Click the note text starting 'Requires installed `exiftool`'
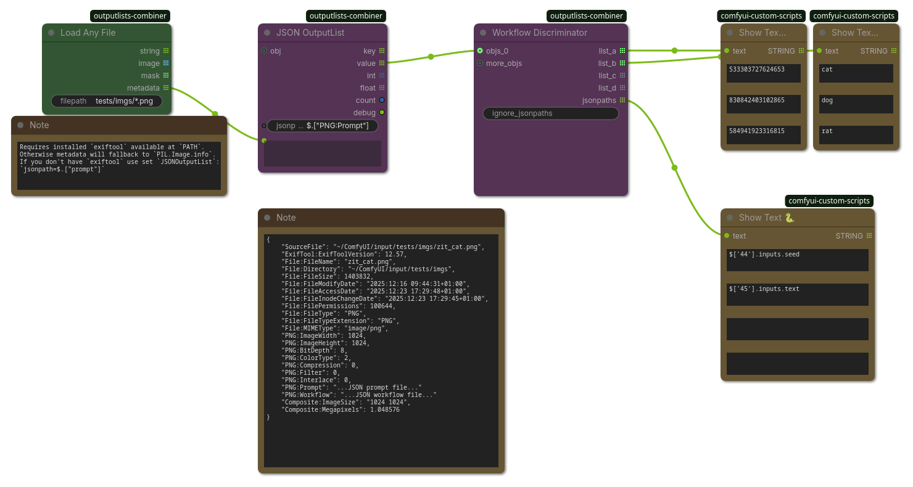This screenshot has width=913, height=487. pyautogui.click(x=119, y=165)
